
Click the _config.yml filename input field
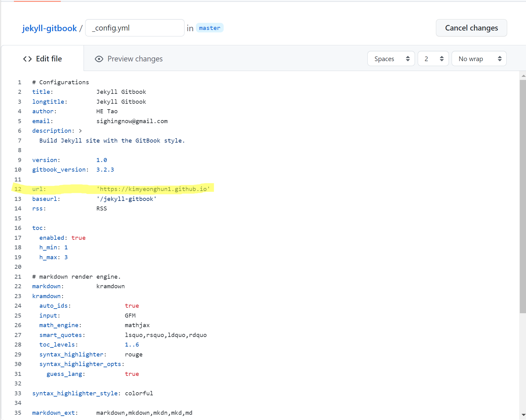point(135,28)
